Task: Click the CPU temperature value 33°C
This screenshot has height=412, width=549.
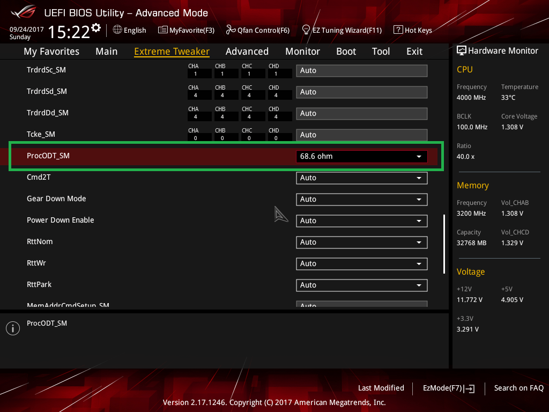Action: [x=508, y=98]
